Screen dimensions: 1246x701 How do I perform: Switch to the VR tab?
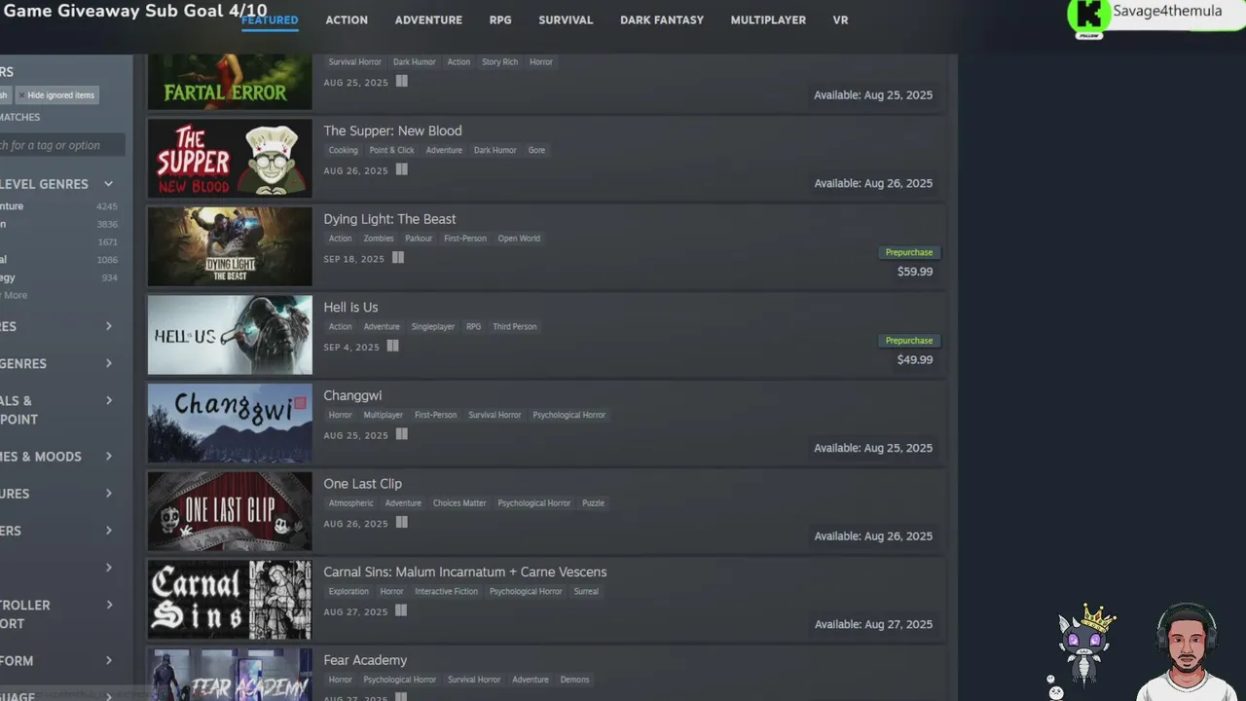(x=841, y=19)
